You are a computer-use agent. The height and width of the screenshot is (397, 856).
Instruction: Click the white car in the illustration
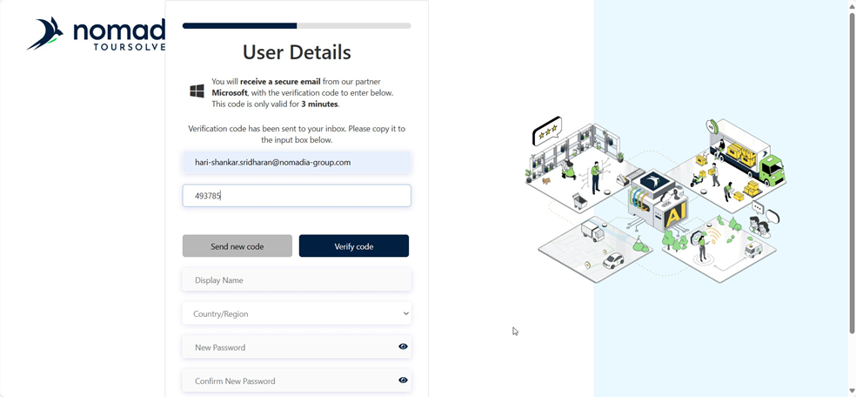613,260
